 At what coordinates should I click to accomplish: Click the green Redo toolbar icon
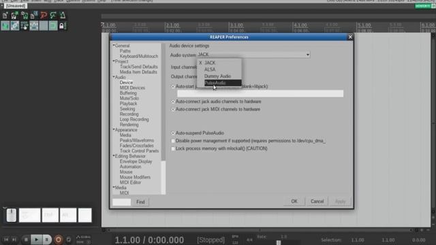53,15
